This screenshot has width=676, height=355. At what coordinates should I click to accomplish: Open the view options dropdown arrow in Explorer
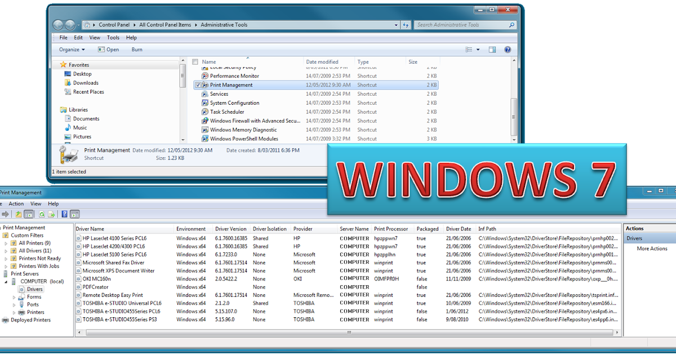click(x=478, y=50)
